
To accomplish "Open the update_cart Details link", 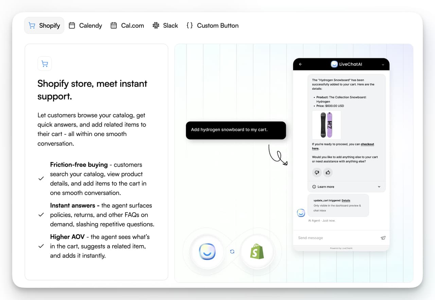I will [x=346, y=201].
